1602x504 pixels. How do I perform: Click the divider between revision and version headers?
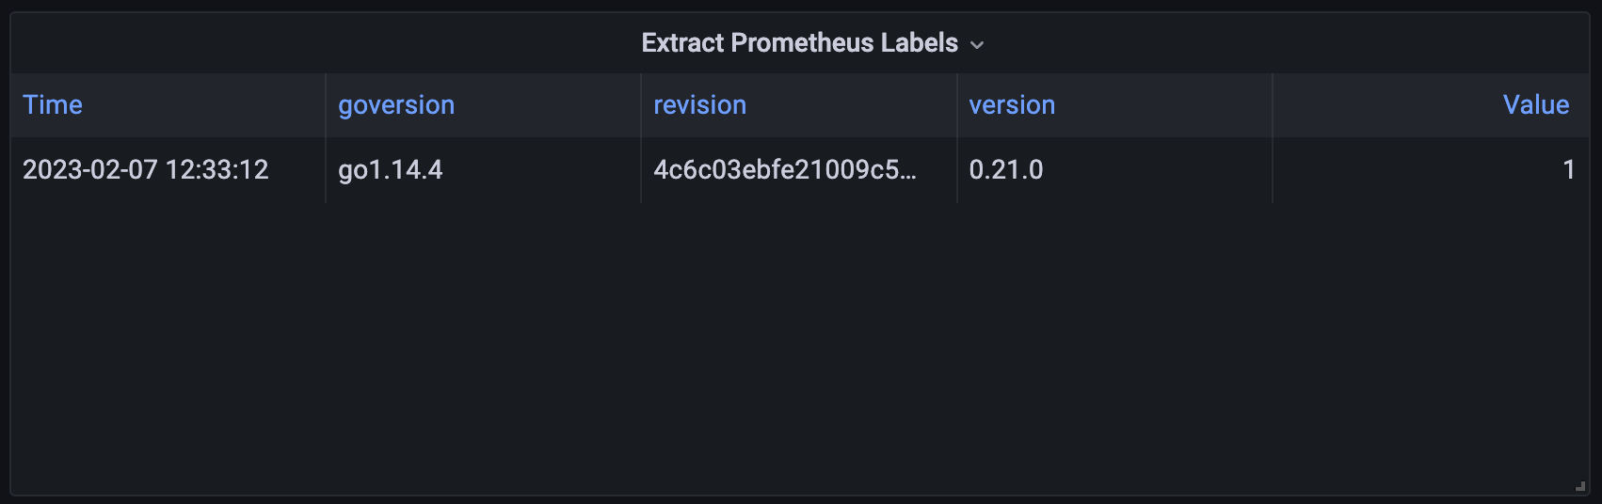coord(956,105)
